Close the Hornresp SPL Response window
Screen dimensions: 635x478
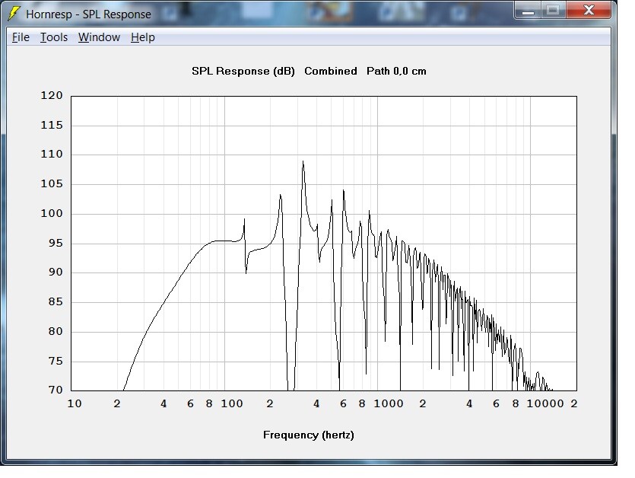point(589,11)
